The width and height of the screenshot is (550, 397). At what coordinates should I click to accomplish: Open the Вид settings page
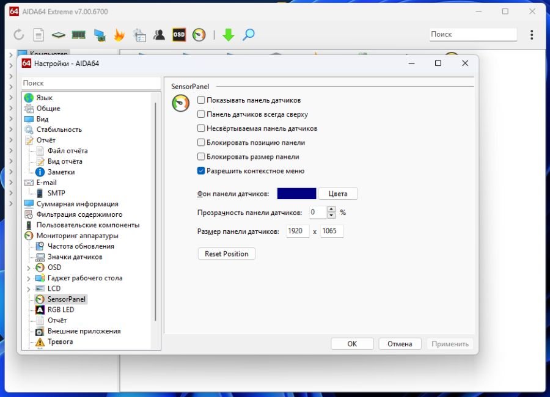(42, 119)
